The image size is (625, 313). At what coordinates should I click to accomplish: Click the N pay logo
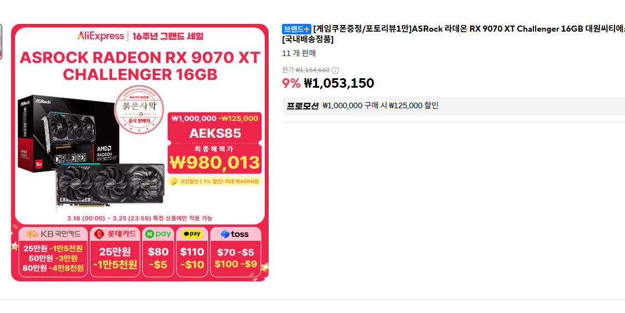(158, 234)
